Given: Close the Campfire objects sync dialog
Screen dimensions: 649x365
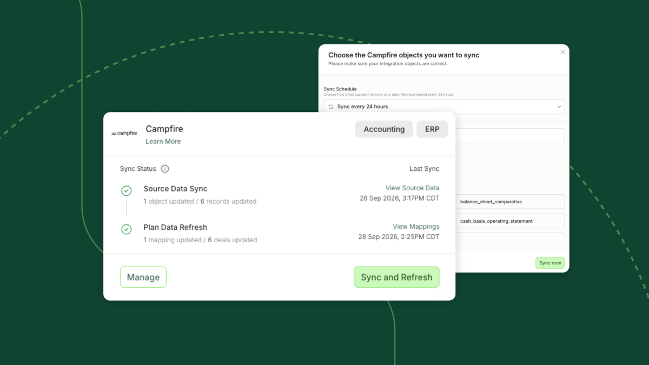Looking at the screenshot, I should click(x=562, y=52).
